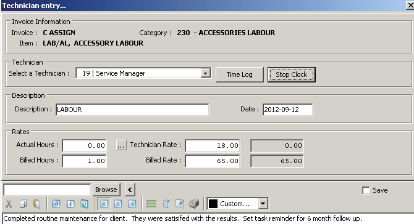Click the Stop Clock button
This screenshot has width=414, height=224.
tap(292, 74)
